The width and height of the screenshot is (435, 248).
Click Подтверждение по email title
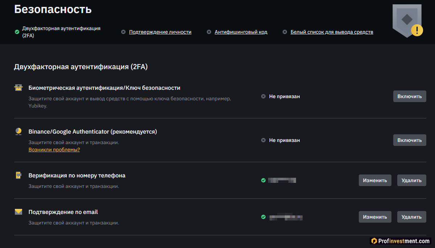click(63, 212)
